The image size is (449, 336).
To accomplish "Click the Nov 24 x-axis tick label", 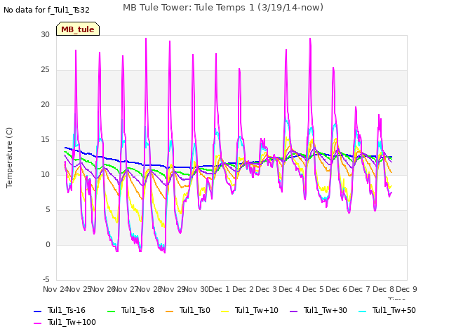I will coord(55,289).
